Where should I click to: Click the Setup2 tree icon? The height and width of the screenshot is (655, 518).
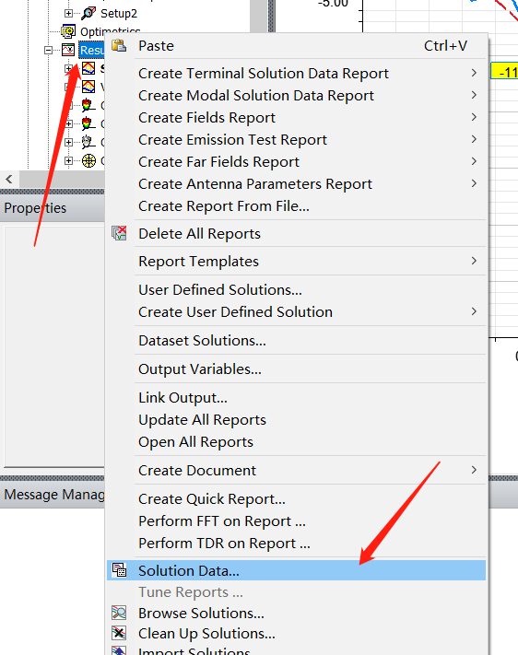[88, 14]
